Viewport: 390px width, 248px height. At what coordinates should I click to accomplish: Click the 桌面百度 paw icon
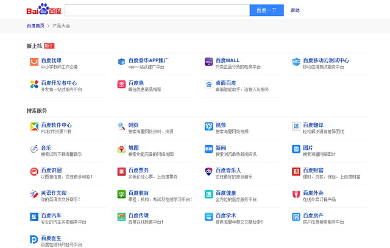[x=208, y=84]
